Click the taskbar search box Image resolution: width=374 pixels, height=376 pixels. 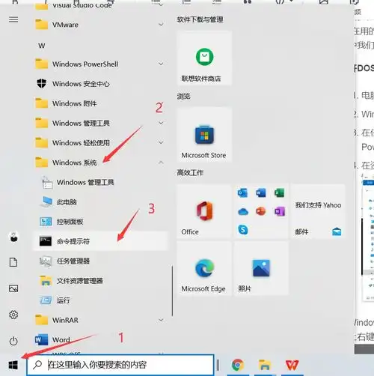(x=120, y=365)
